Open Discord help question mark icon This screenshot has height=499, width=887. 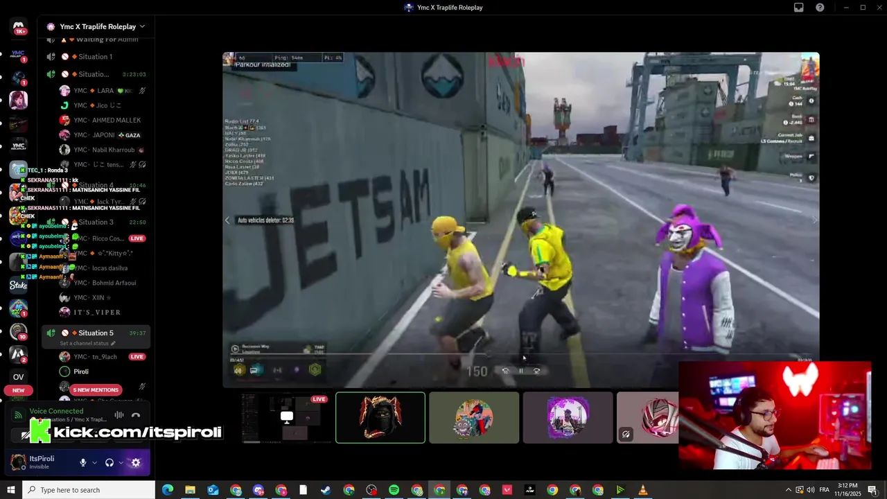pos(820,8)
